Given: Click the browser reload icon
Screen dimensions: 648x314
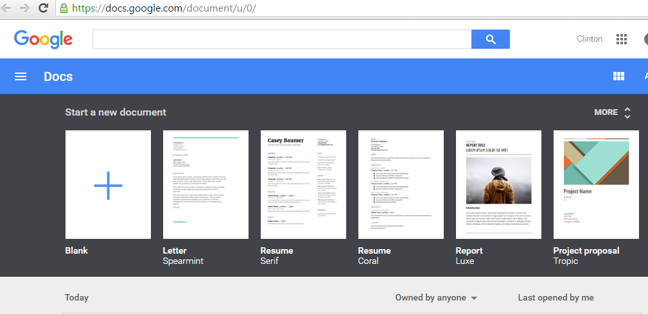Looking at the screenshot, I should (x=43, y=8).
